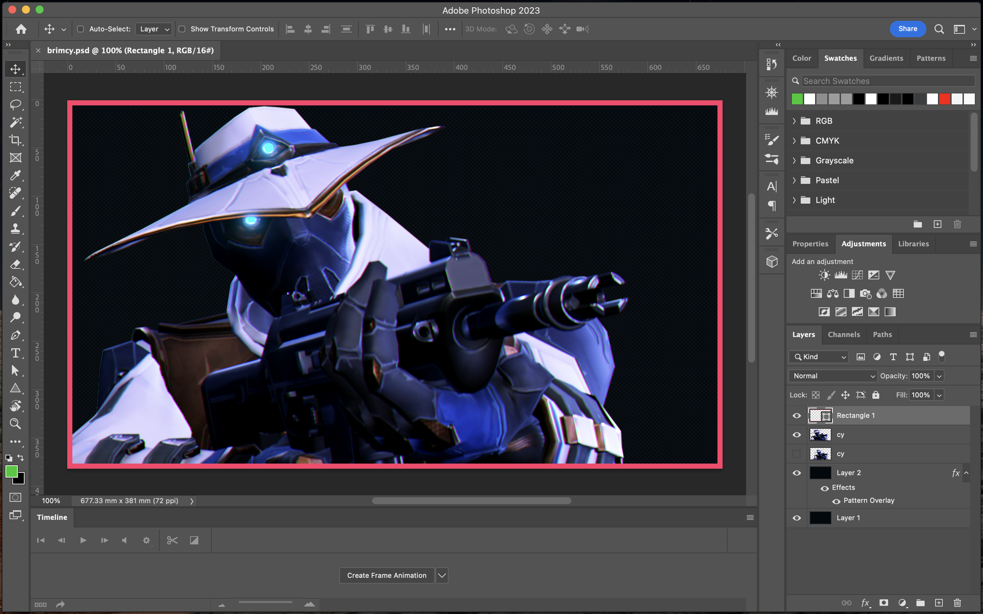Image resolution: width=983 pixels, height=614 pixels.
Task: Add a Brightness/Contrast adjustment
Action: coord(824,275)
